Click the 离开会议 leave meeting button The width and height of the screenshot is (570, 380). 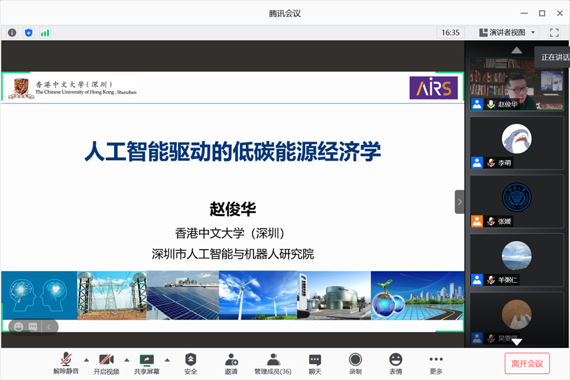527,364
